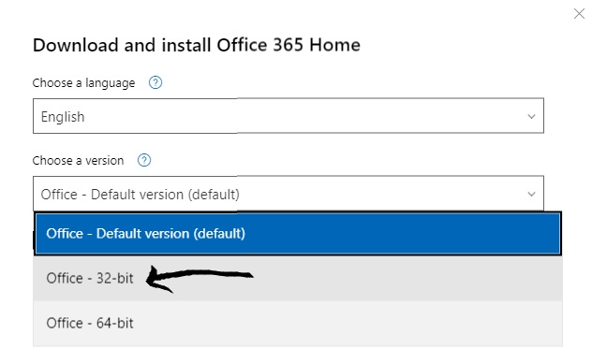
Task: Click the word English in the language field
Action: (x=63, y=117)
